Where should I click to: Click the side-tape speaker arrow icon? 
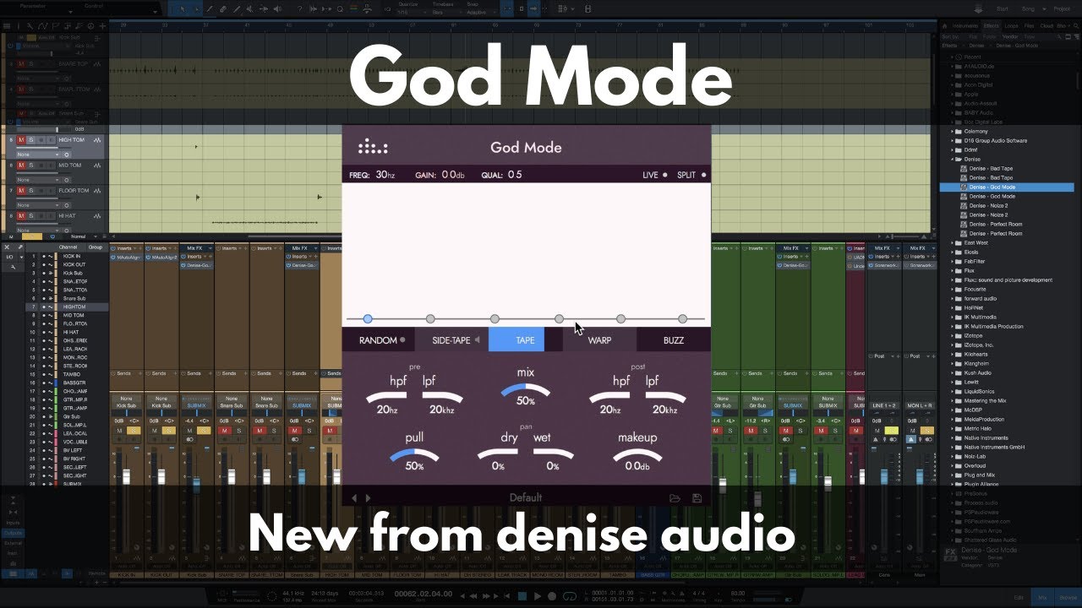tap(477, 340)
